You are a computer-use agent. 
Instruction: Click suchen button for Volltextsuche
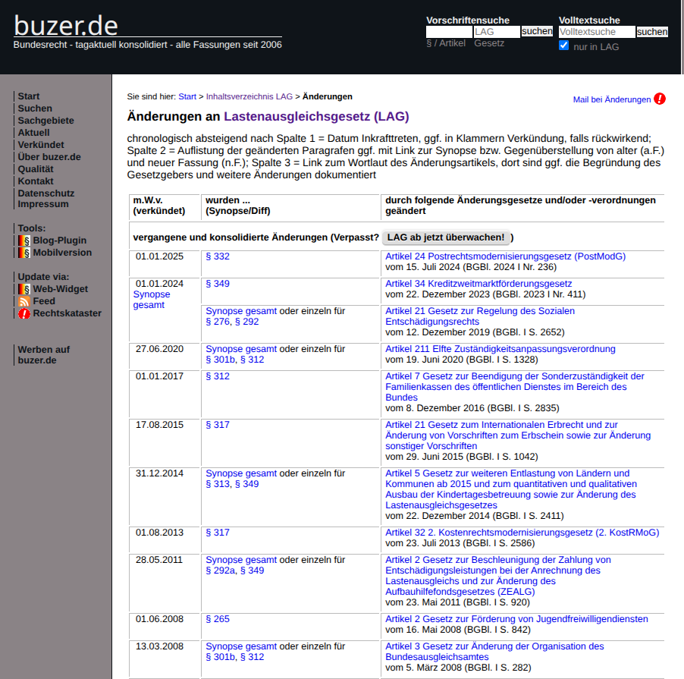click(x=652, y=32)
